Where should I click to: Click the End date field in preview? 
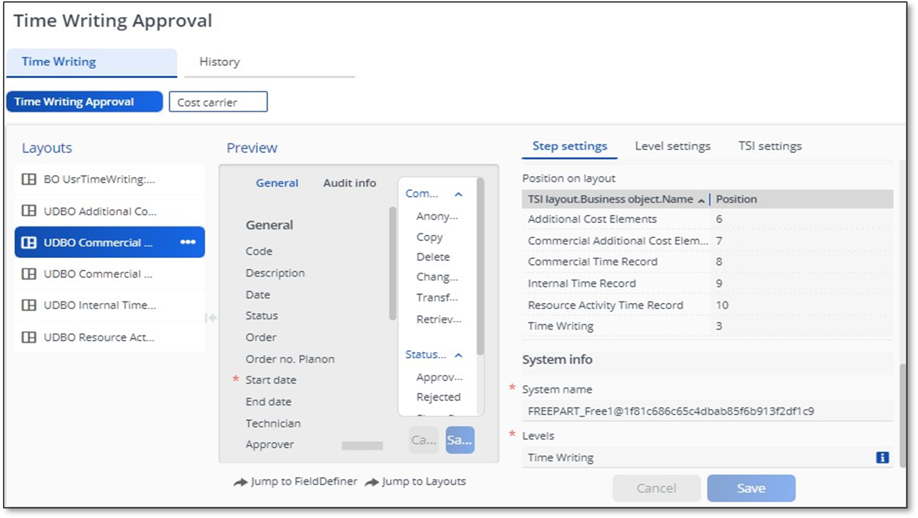click(x=268, y=401)
